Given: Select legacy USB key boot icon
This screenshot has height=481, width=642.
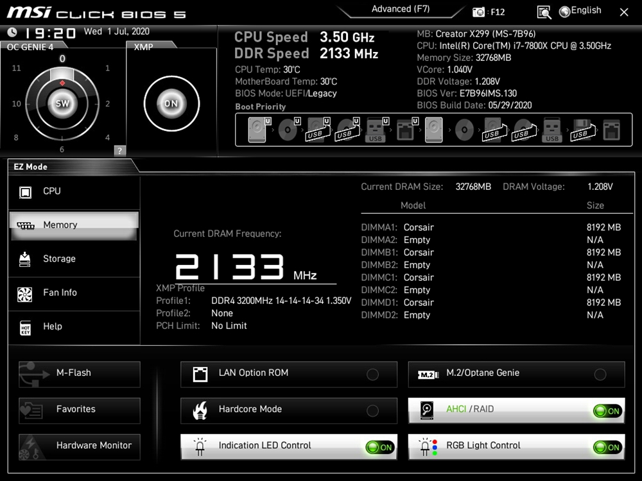Looking at the screenshot, I should [x=552, y=130].
